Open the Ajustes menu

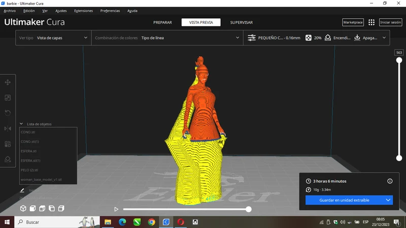point(61,11)
